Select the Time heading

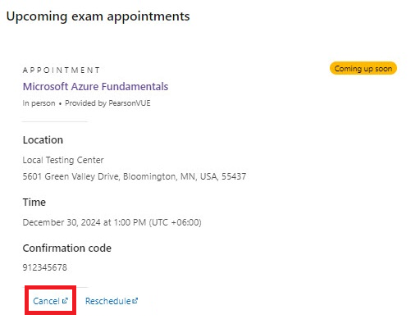(x=34, y=203)
